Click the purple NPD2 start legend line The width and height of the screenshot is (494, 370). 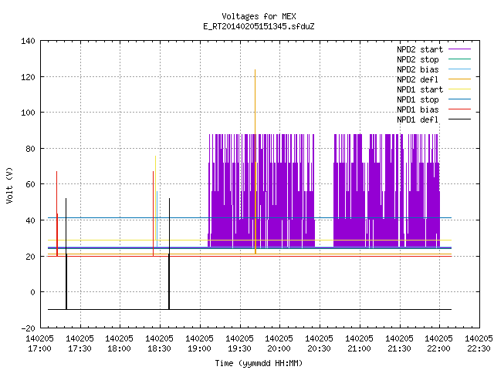pos(460,49)
